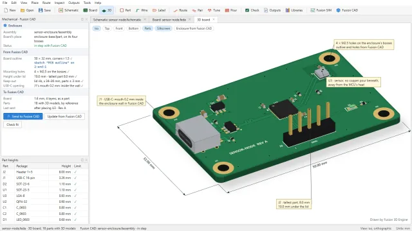412x231 pixels.
Task: Close the Schematic: sensor-node tab
Action: pyautogui.click(x=145, y=19)
